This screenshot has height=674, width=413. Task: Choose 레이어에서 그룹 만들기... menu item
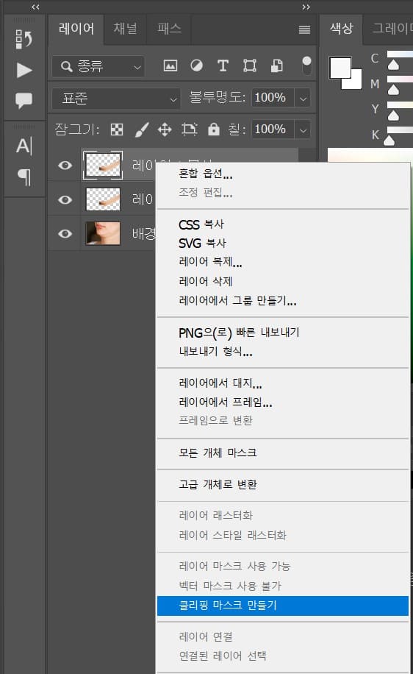[x=283, y=300]
